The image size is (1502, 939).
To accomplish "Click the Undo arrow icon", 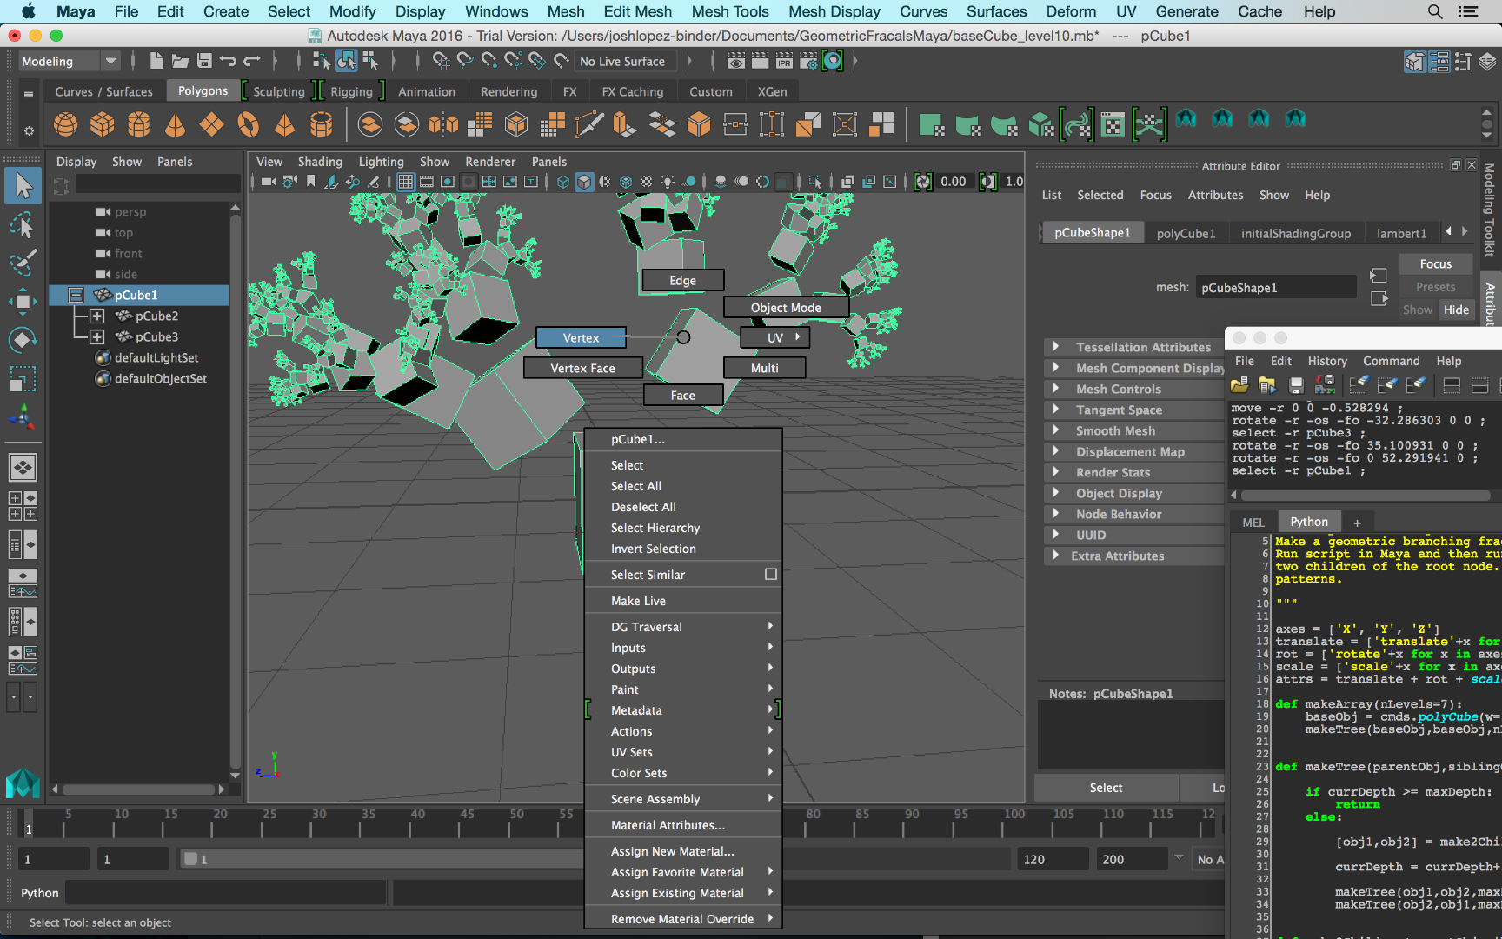I will point(228,61).
